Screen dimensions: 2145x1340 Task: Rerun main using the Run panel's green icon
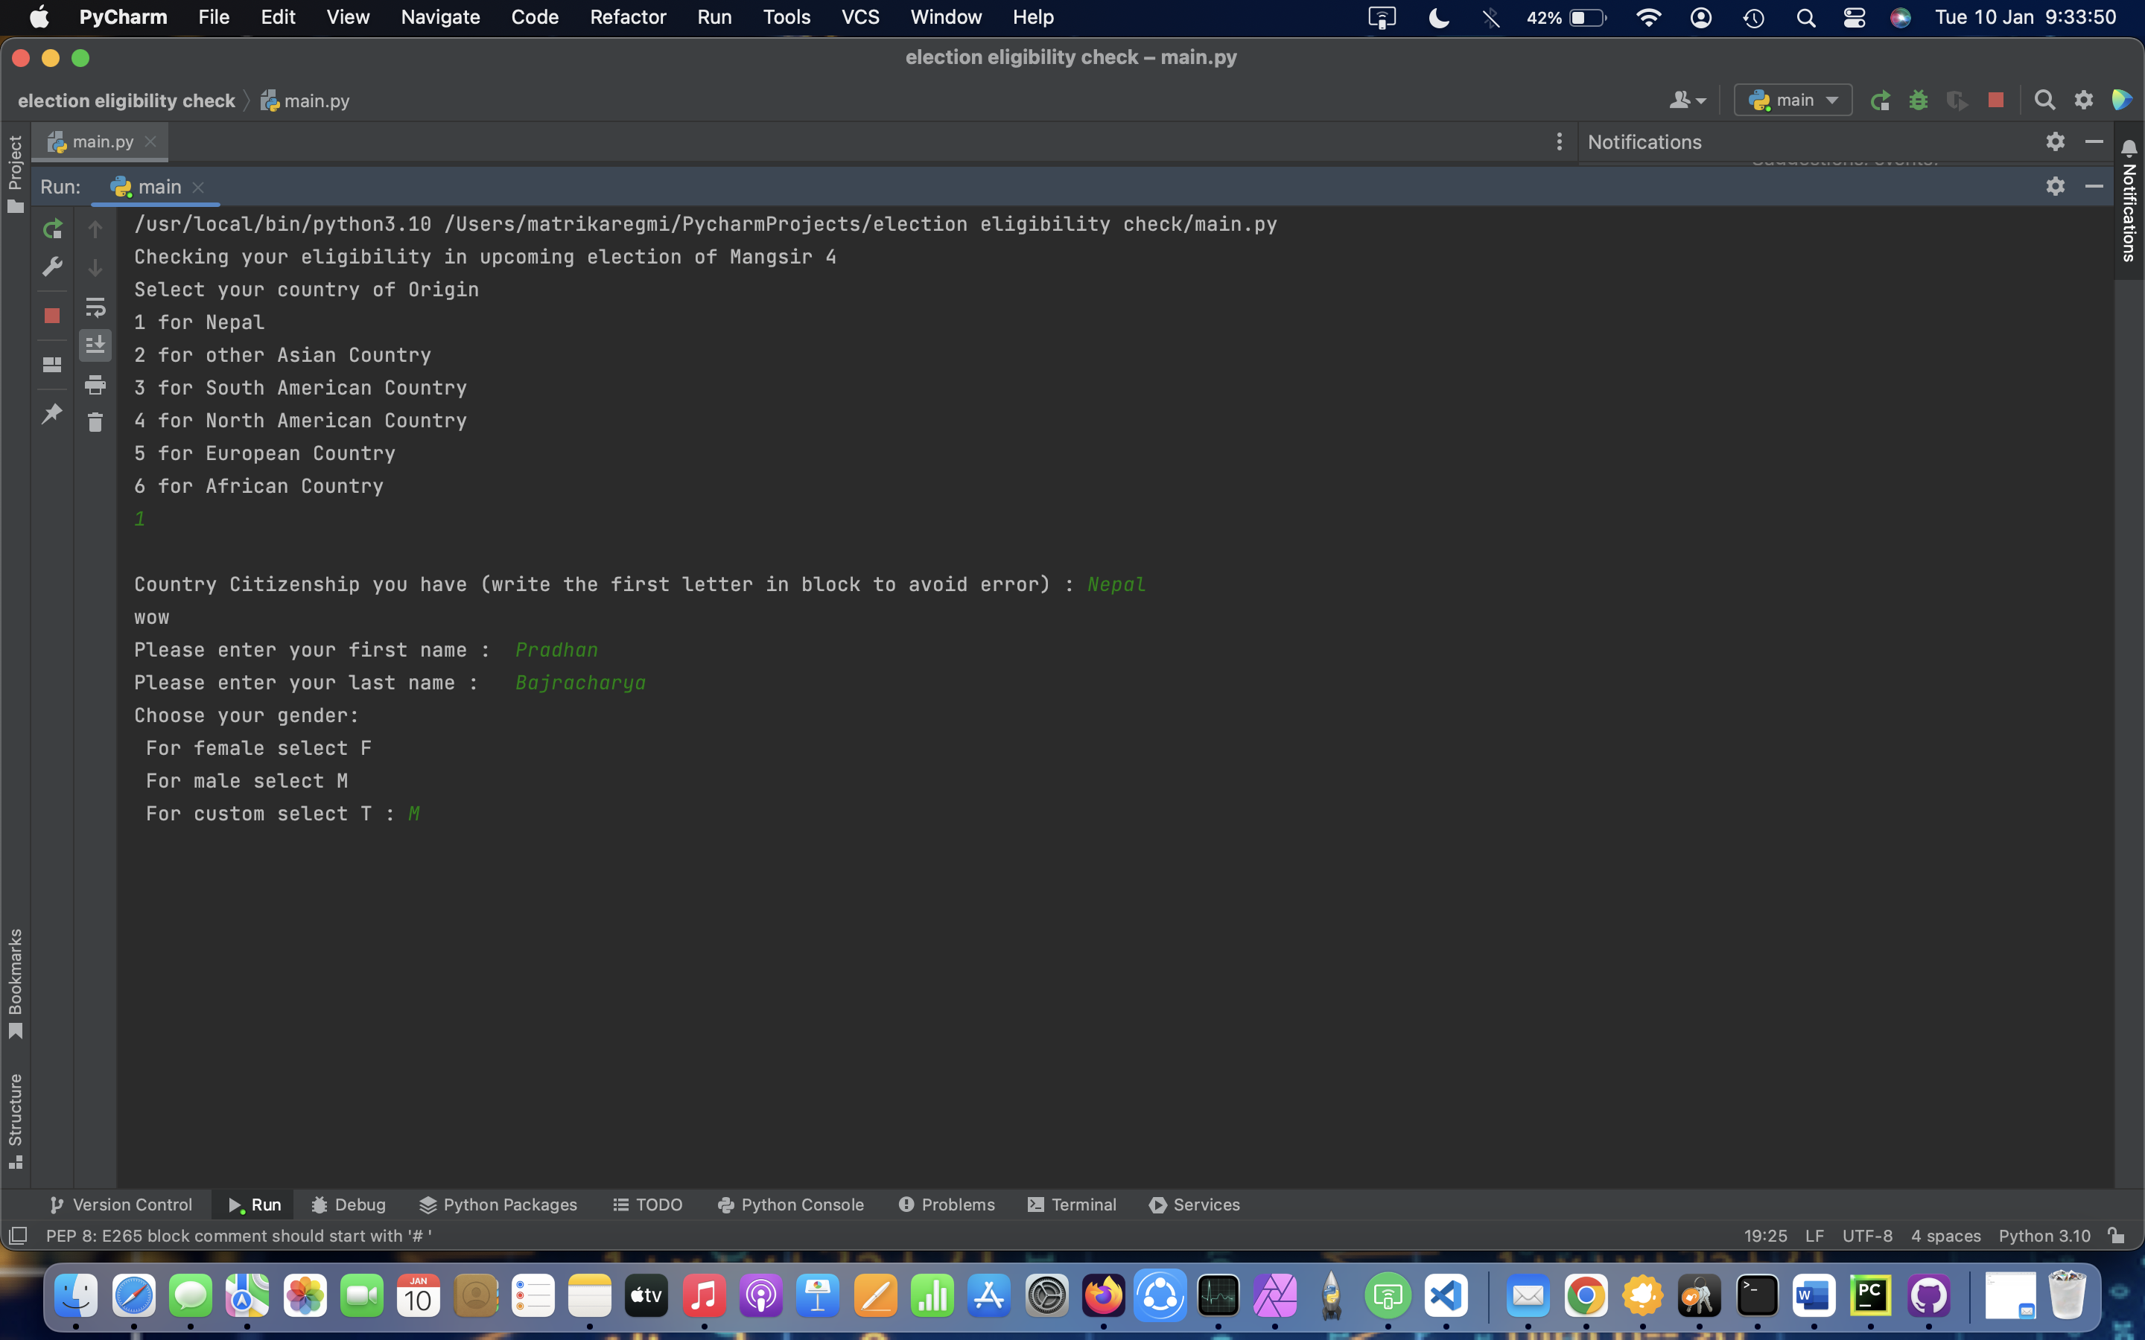click(x=52, y=229)
